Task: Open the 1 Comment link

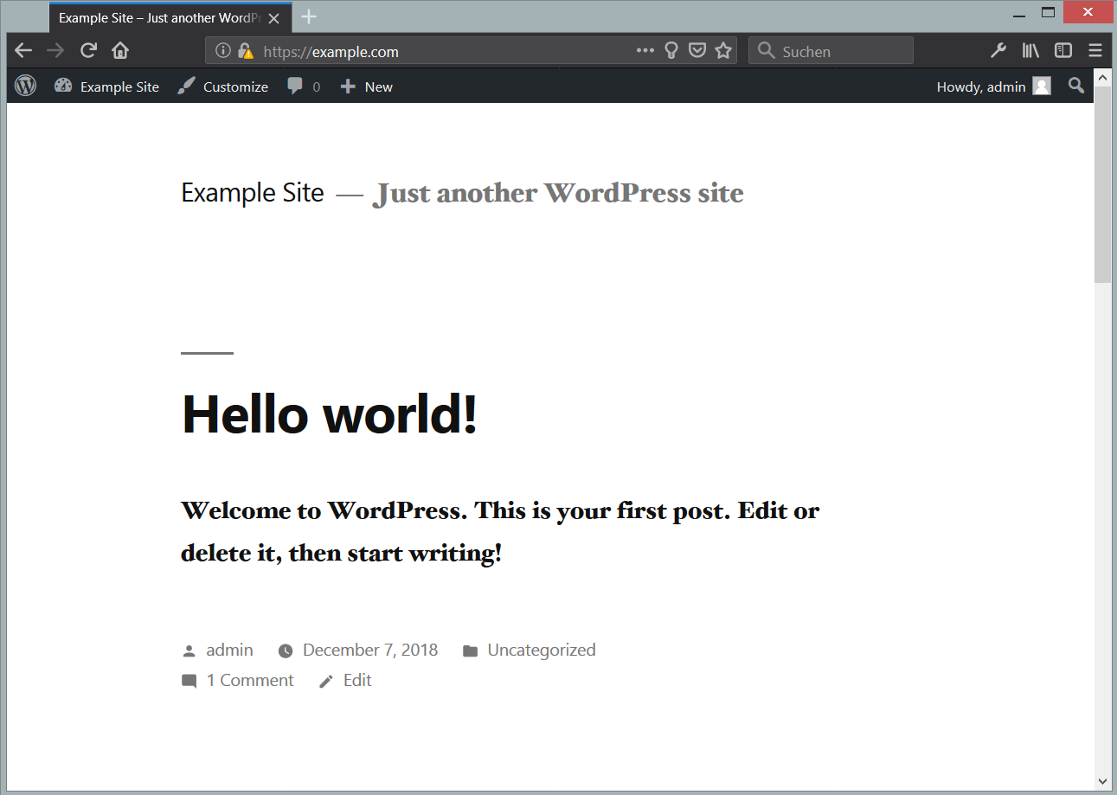Action: click(249, 681)
